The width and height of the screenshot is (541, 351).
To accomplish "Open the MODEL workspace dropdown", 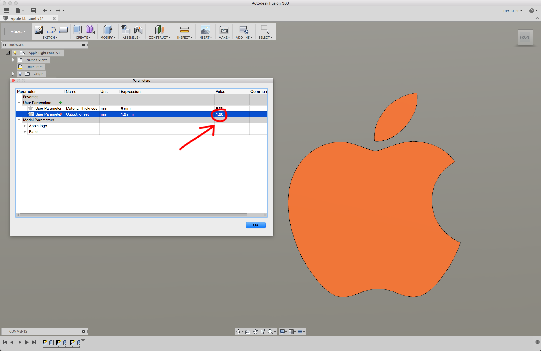I will point(17,31).
